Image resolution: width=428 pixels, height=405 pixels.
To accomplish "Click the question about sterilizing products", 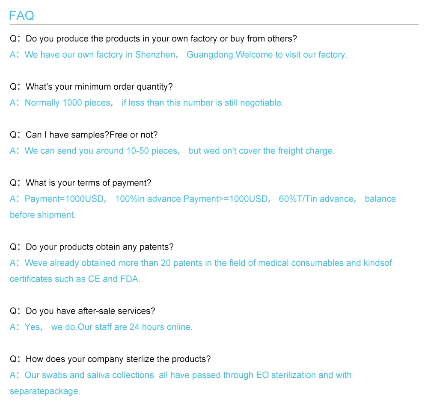I will [x=110, y=359].
